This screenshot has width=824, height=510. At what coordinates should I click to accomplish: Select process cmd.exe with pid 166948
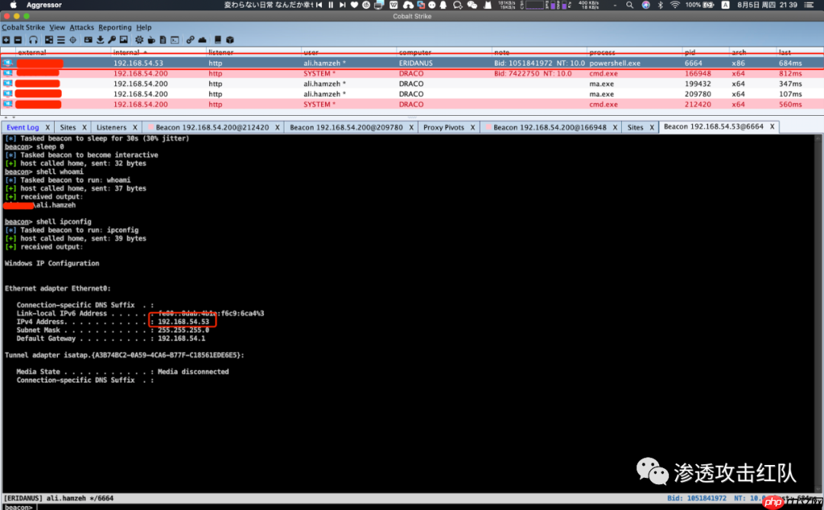pyautogui.click(x=604, y=73)
